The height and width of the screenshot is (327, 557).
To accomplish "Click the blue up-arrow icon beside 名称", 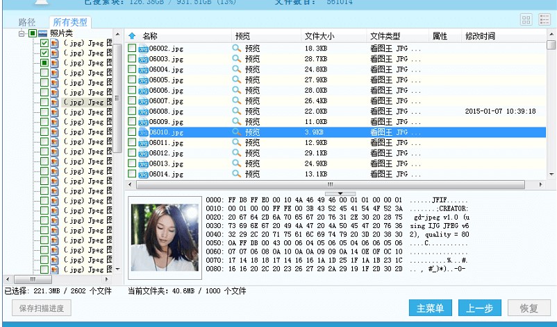I will tap(132, 36).
